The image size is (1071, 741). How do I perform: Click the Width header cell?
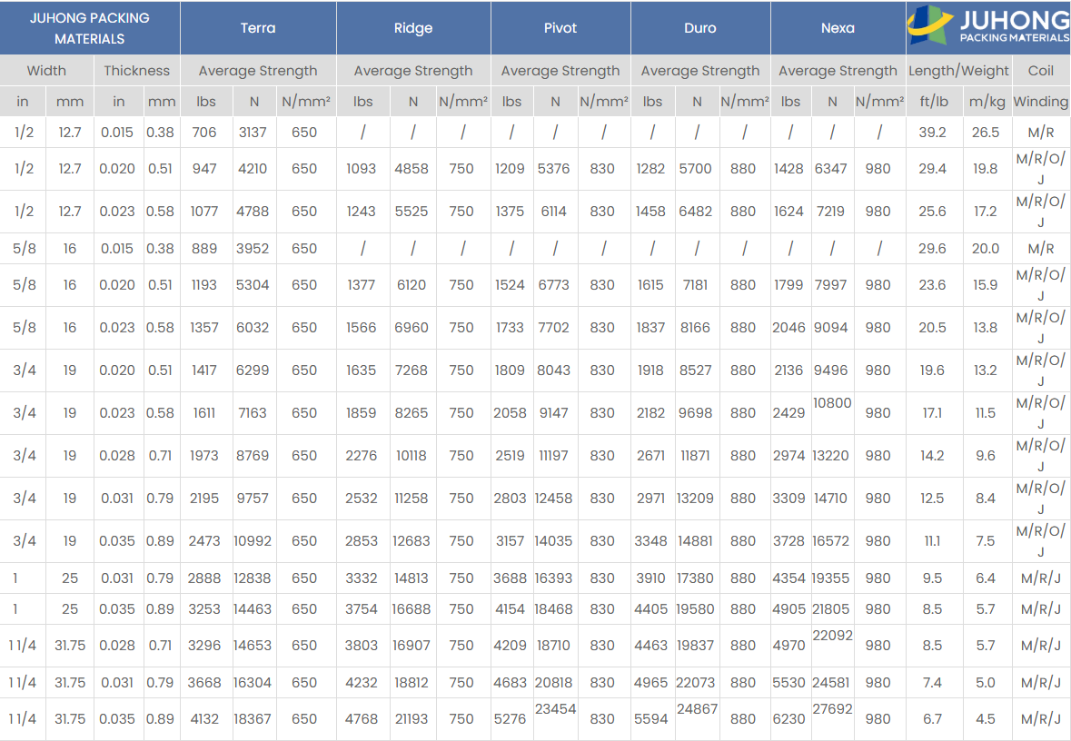tap(46, 70)
